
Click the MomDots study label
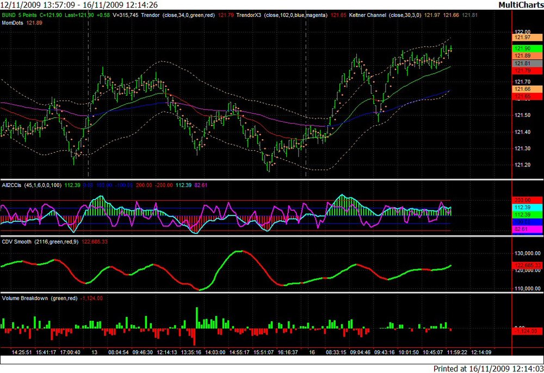click(13, 23)
